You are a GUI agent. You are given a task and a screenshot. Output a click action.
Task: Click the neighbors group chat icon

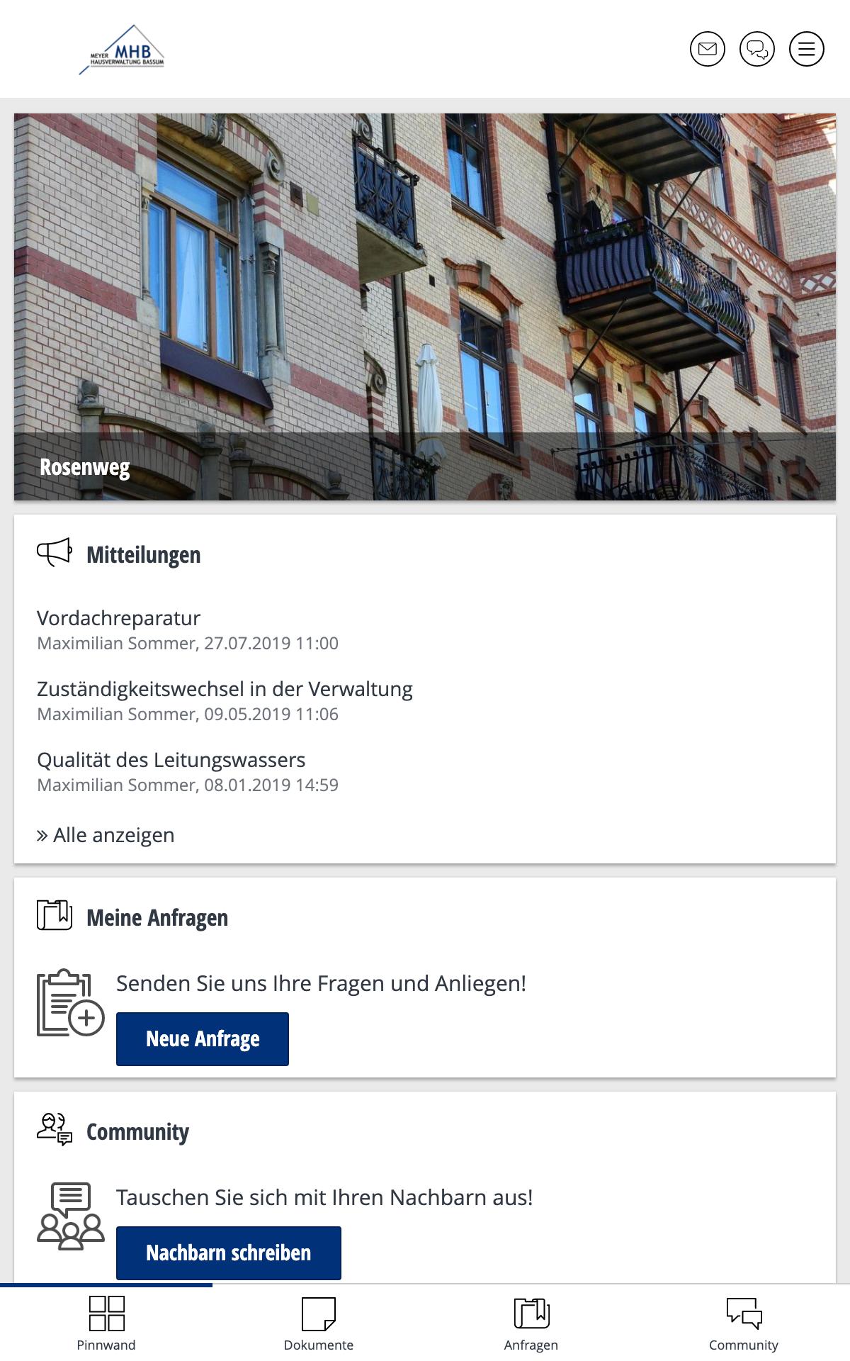point(70,1216)
